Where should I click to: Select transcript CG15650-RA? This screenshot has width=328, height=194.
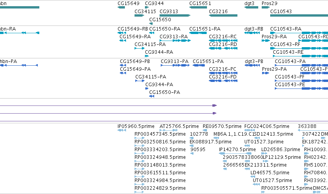pos(165,29)
